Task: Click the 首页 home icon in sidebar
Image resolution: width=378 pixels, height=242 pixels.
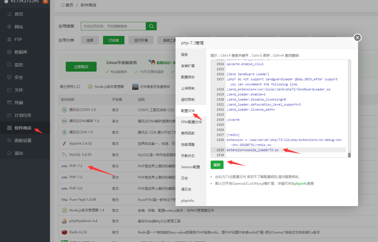Action: click(x=9, y=14)
